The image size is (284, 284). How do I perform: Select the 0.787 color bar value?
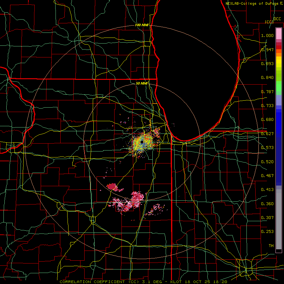click(267, 92)
